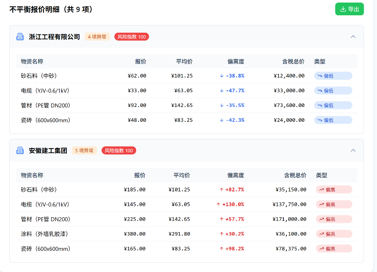This screenshot has width=377, height=272.
Task: Click the ¥36,100.00 total price cell
Action: coord(291,234)
